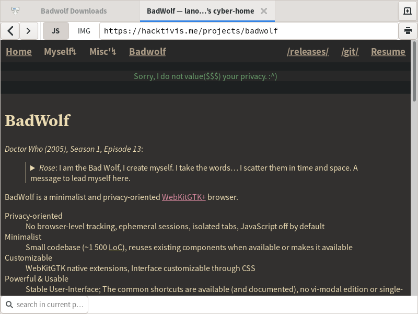Toggle the IMG image loading button
The height and width of the screenshot is (314, 418).
tap(84, 31)
